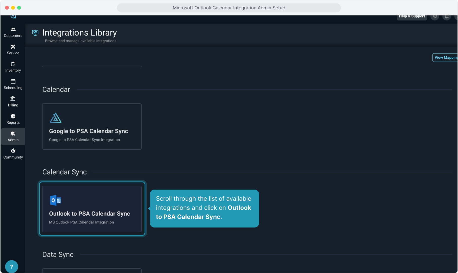Viewport: 458px width, 273px height.
Task: Go to the Service section
Action: [13, 50]
